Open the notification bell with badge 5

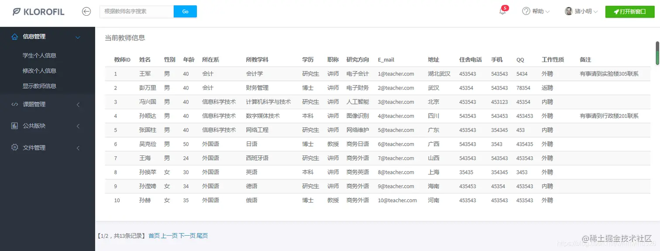coord(503,11)
